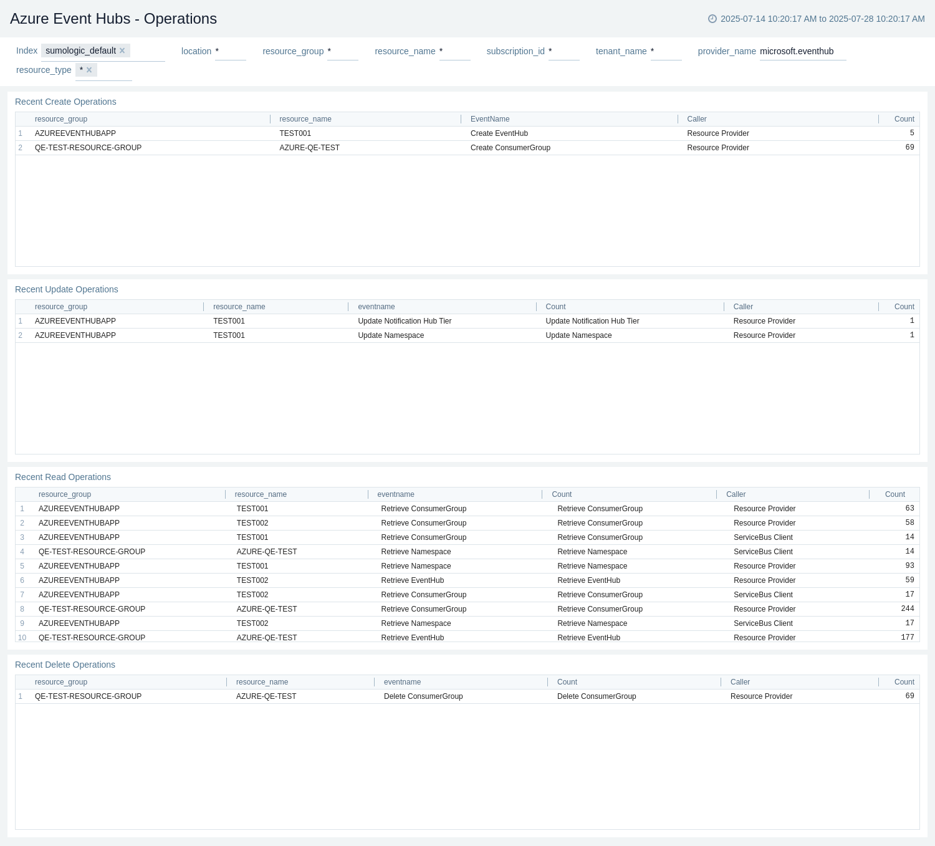The height and width of the screenshot is (846, 935).
Task: Click Retrieve Namespace eventname in Read row 9
Action: tap(416, 623)
